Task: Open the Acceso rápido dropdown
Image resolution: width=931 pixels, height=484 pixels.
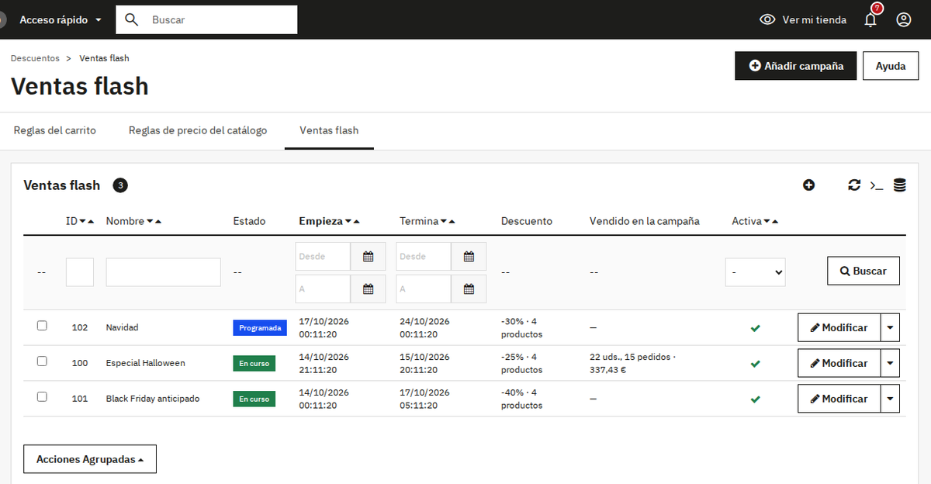Action: point(61,20)
